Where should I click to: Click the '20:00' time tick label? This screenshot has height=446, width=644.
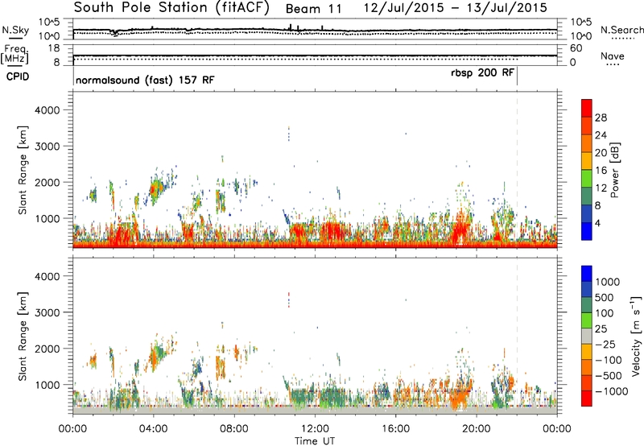coord(477,429)
